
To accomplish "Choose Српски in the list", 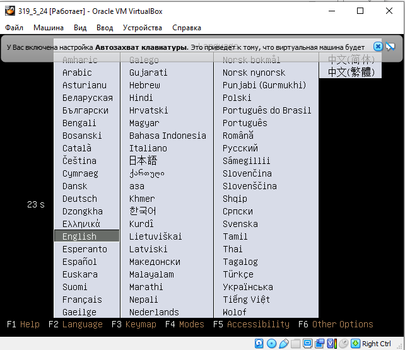I will coord(238,211).
